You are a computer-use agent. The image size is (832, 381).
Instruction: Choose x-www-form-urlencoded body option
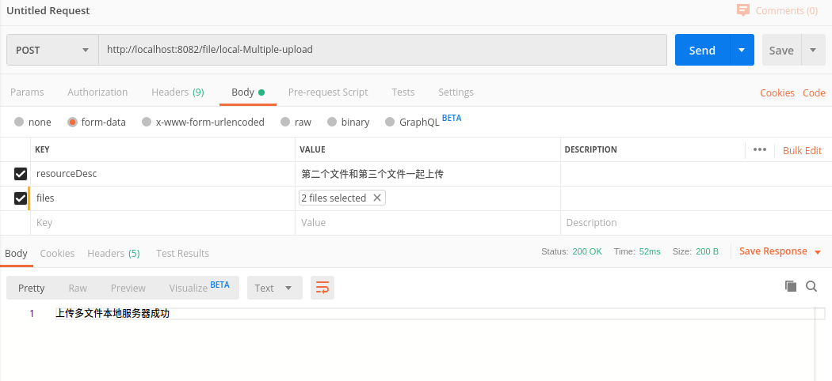[146, 123]
